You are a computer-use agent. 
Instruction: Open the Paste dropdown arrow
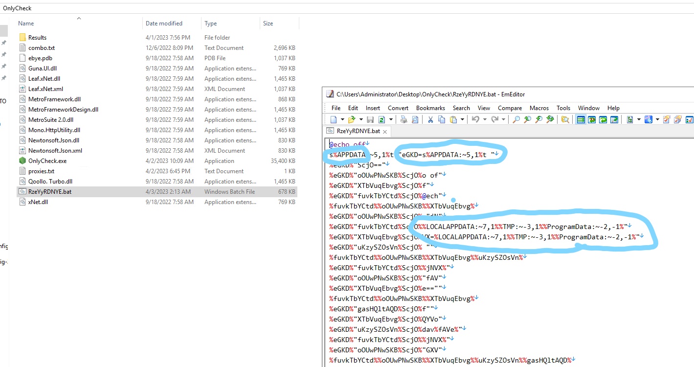(462, 119)
